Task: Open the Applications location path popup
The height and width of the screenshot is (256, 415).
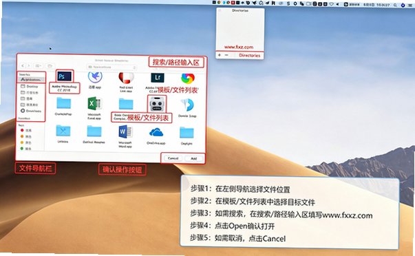Action: coord(111,67)
